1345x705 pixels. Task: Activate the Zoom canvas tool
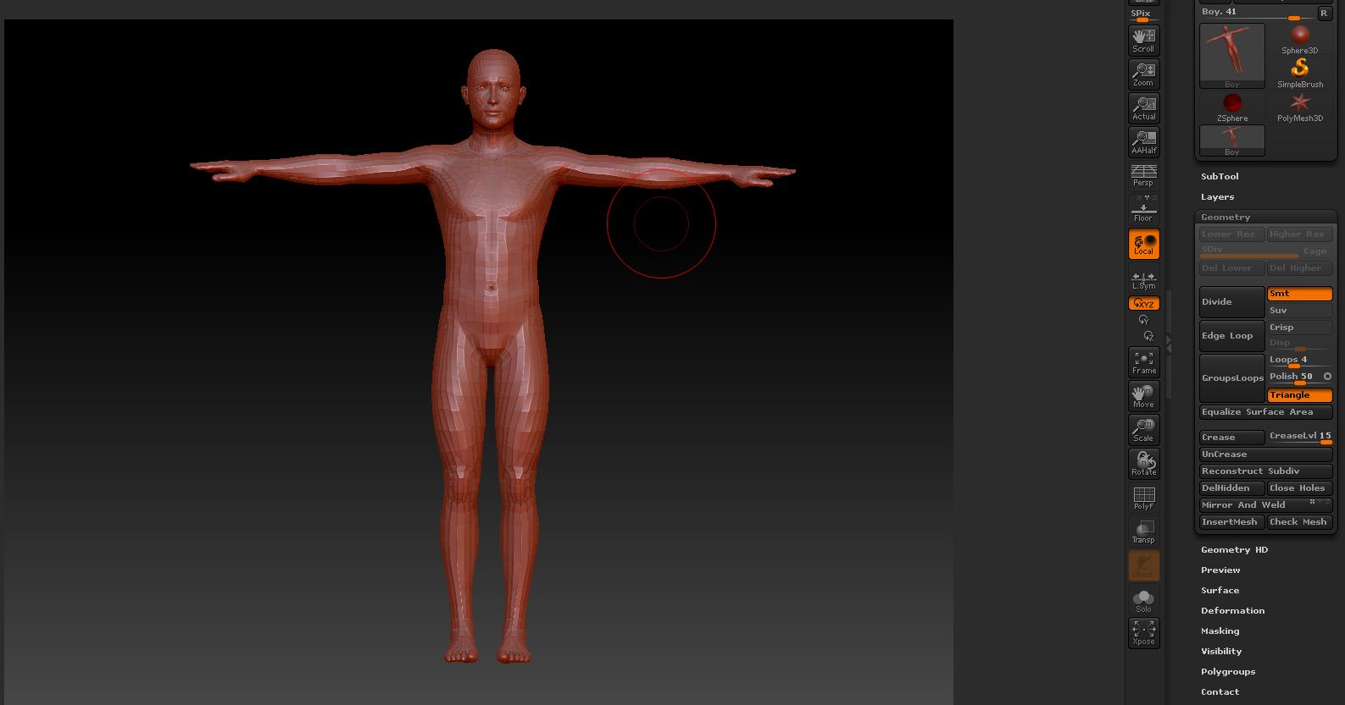tap(1143, 74)
